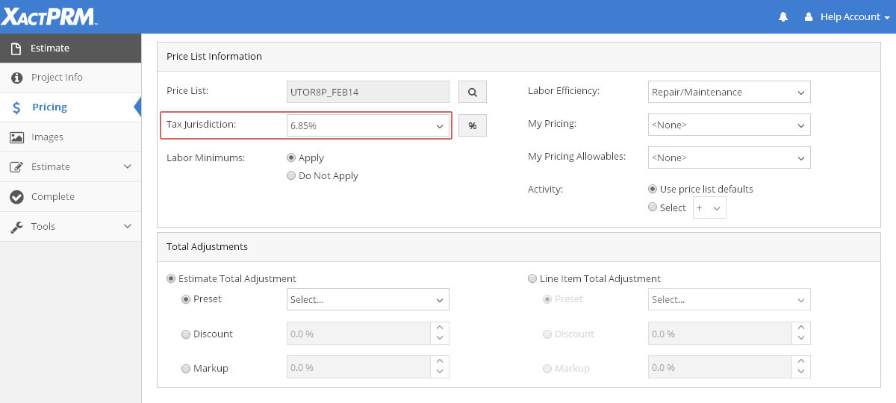The height and width of the screenshot is (403, 896).
Task: Click the Complete checkmark icon in sidebar
Action: (x=16, y=197)
